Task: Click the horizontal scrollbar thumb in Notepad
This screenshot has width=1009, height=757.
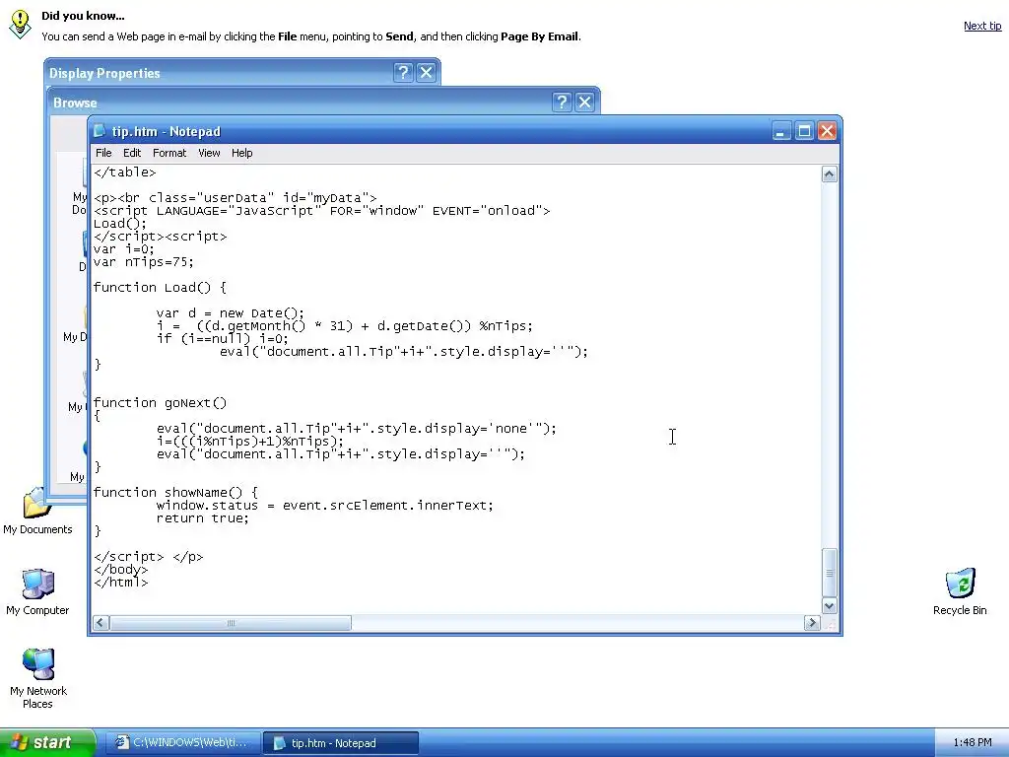Action: (x=231, y=623)
